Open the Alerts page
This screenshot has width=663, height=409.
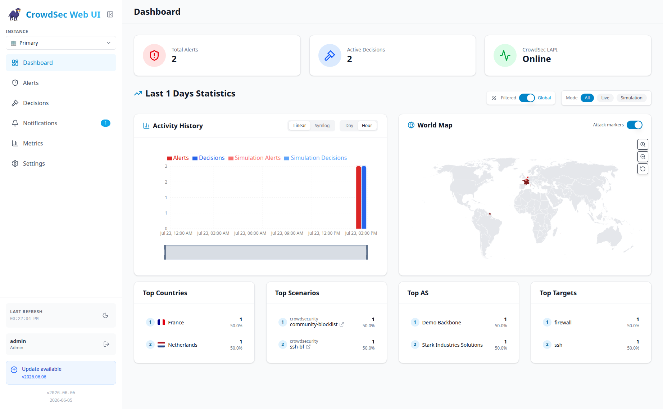click(x=61, y=83)
